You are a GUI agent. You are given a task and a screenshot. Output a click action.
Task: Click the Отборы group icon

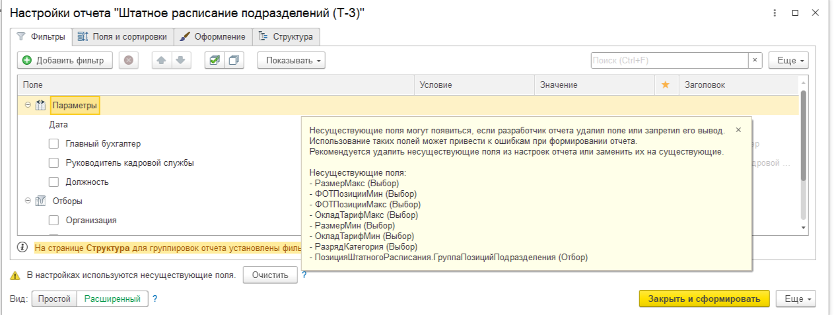pos(40,201)
